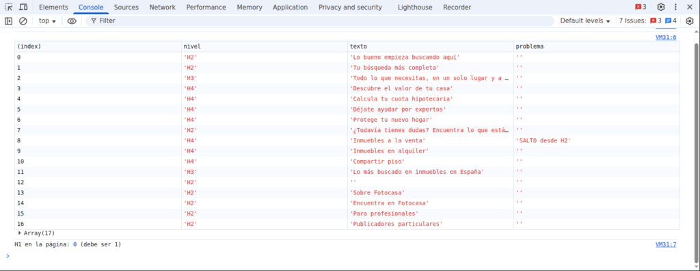Viewport: 700px width, 271px height.
Task: Select the Console tab
Action: pos(91,7)
